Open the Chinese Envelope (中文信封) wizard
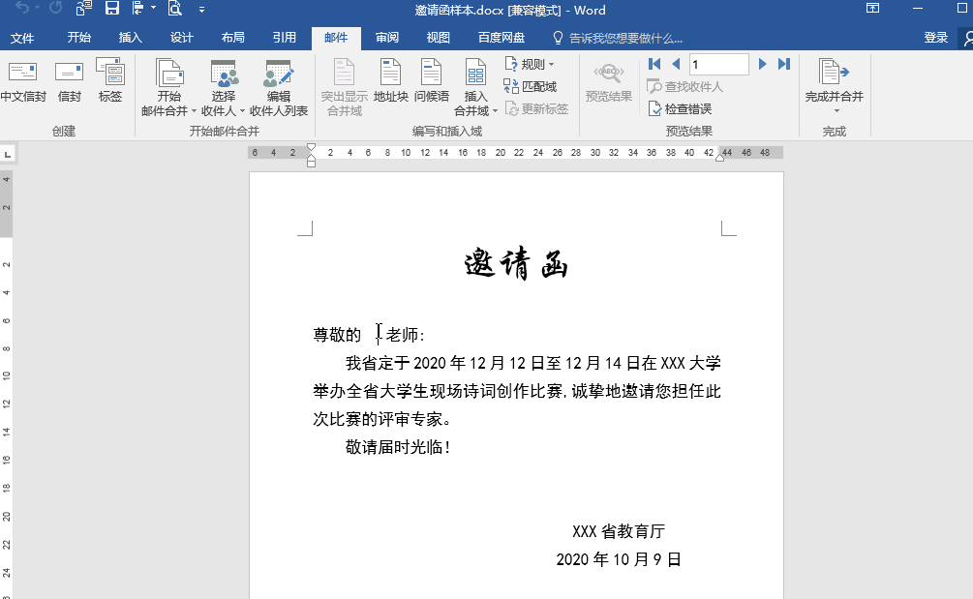 [23, 80]
